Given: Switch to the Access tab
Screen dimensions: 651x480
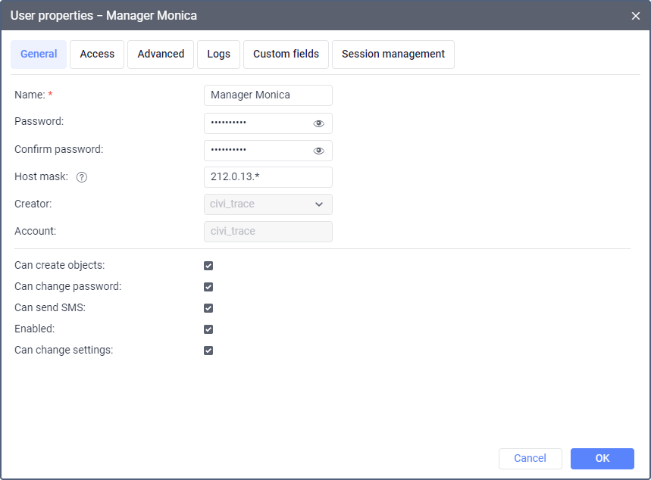Looking at the screenshot, I should [97, 55].
